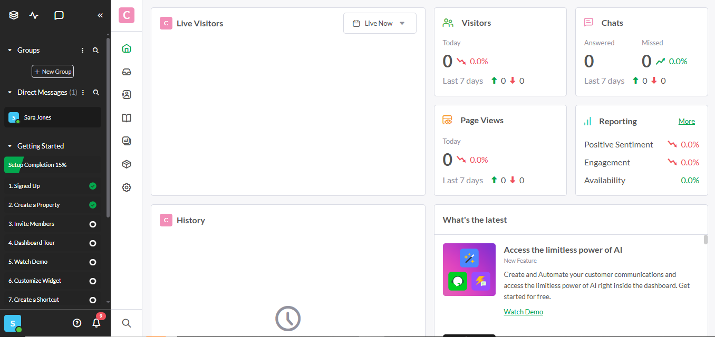Screen dimensions: 715x337
Task: Open Groups options three-dot menu
Action: pos(82,51)
